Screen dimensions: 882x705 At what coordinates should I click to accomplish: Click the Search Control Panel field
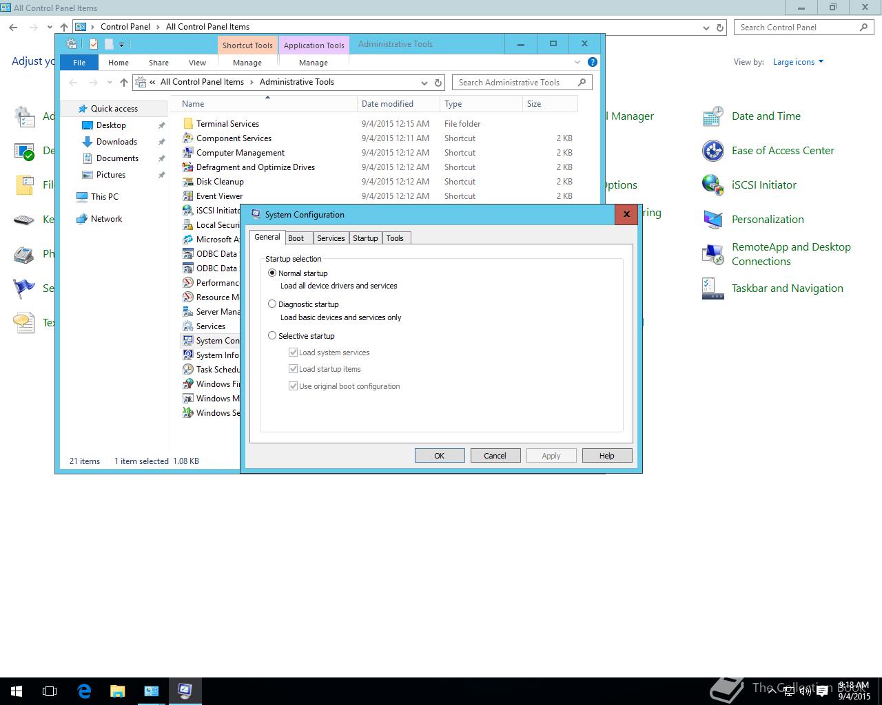[804, 28]
